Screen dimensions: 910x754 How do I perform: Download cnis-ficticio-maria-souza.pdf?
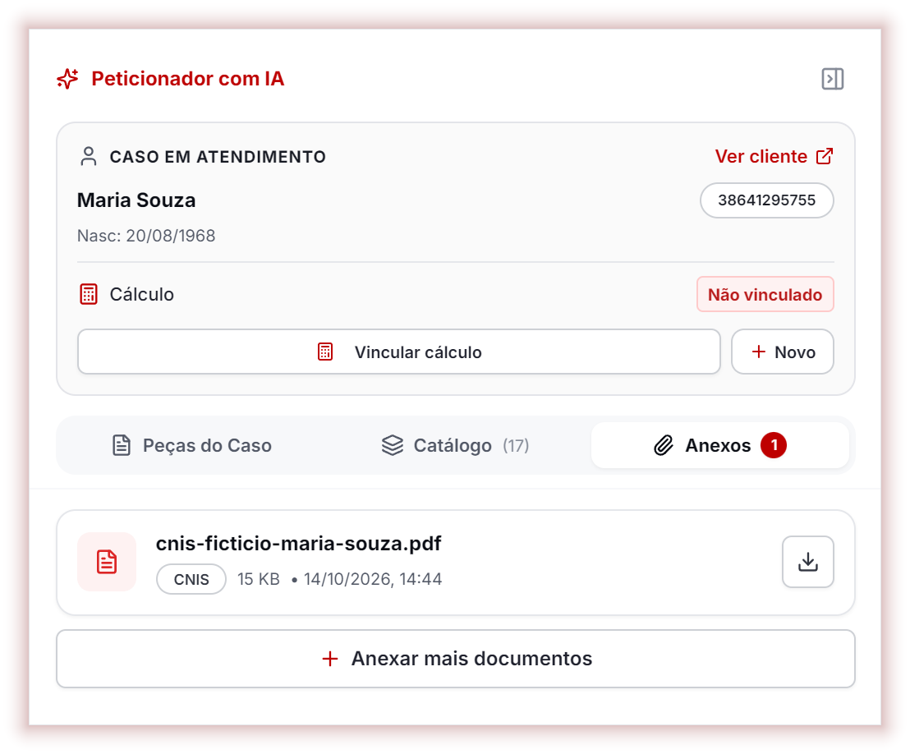click(808, 562)
